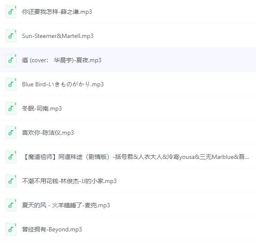This screenshot has width=256, height=244.
Task: Select 夏天的风 - 火羊瞌睡了-麦兜.mp3
Action: 66,205
